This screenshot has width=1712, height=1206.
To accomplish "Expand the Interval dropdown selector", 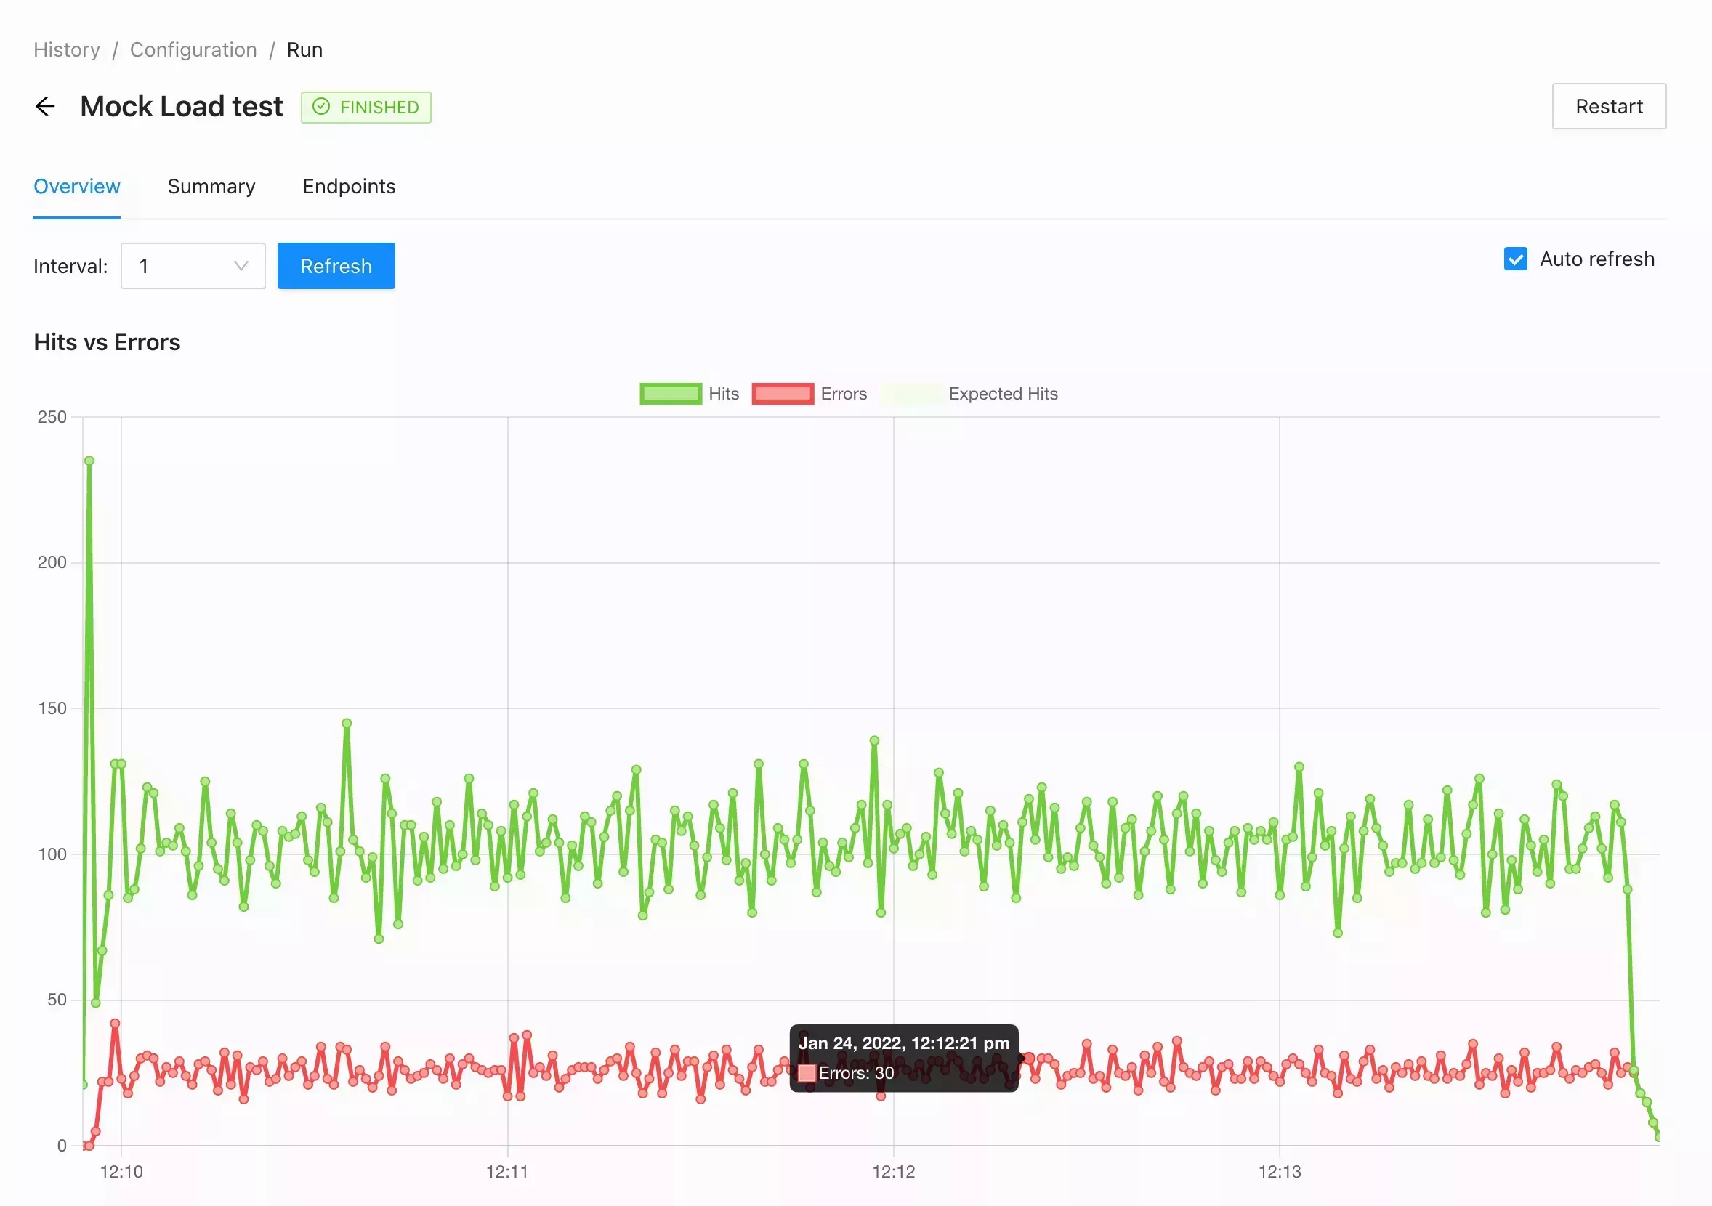I will point(238,265).
